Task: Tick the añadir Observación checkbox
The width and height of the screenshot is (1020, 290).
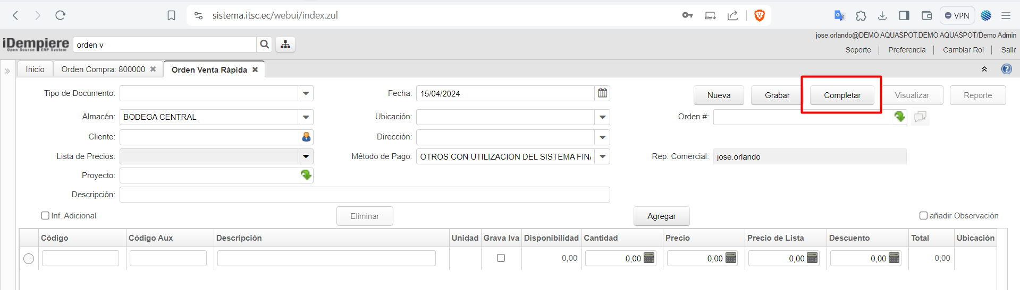Action: 924,215
